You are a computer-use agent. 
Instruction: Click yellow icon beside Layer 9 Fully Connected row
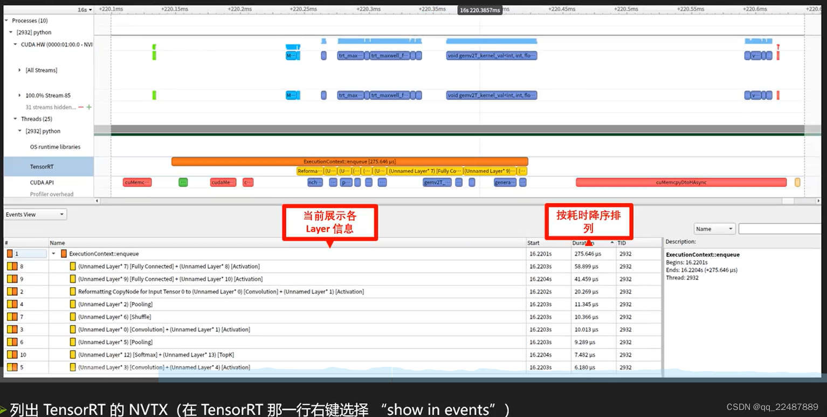click(73, 279)
